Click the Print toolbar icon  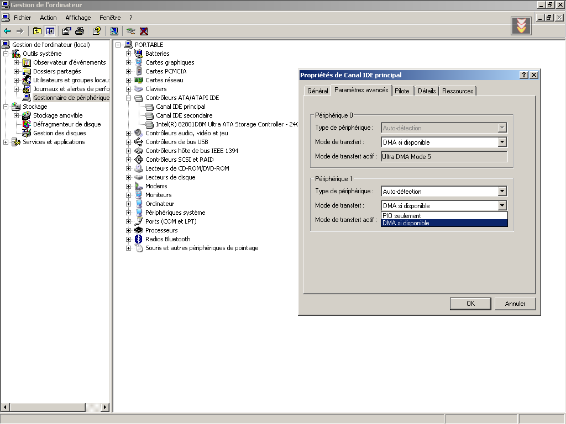coord(80,31)
